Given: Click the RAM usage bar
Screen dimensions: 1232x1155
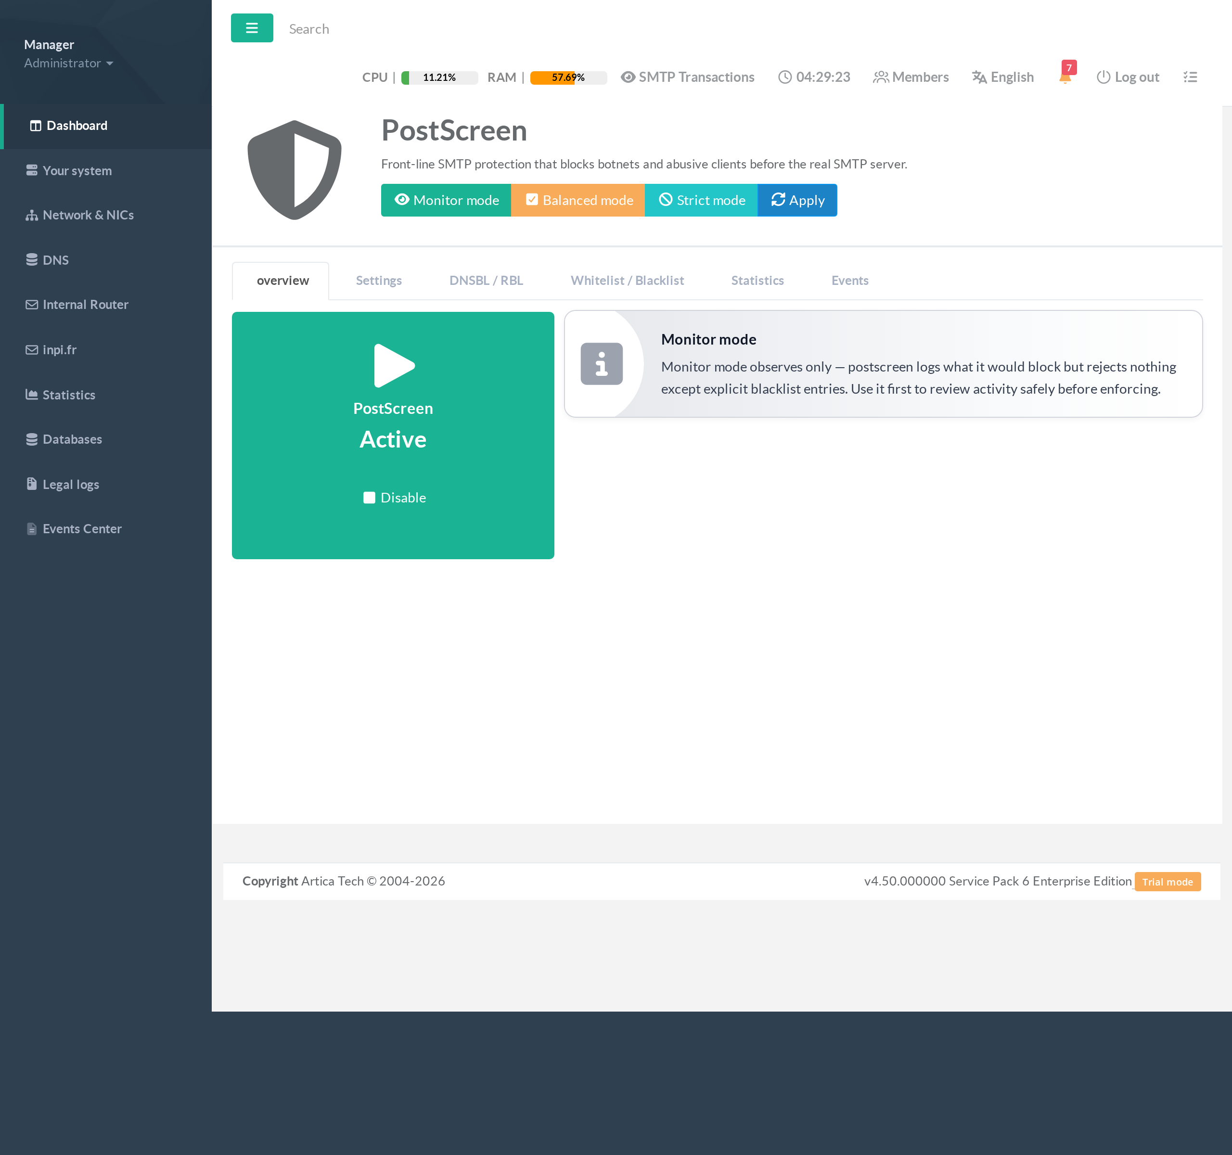Looking at the screenshot, I should [568, 77].
